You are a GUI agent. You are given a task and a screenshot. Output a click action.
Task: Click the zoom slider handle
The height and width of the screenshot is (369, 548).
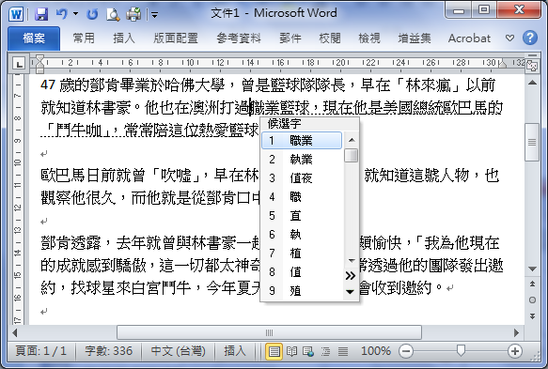pos(461,350)
